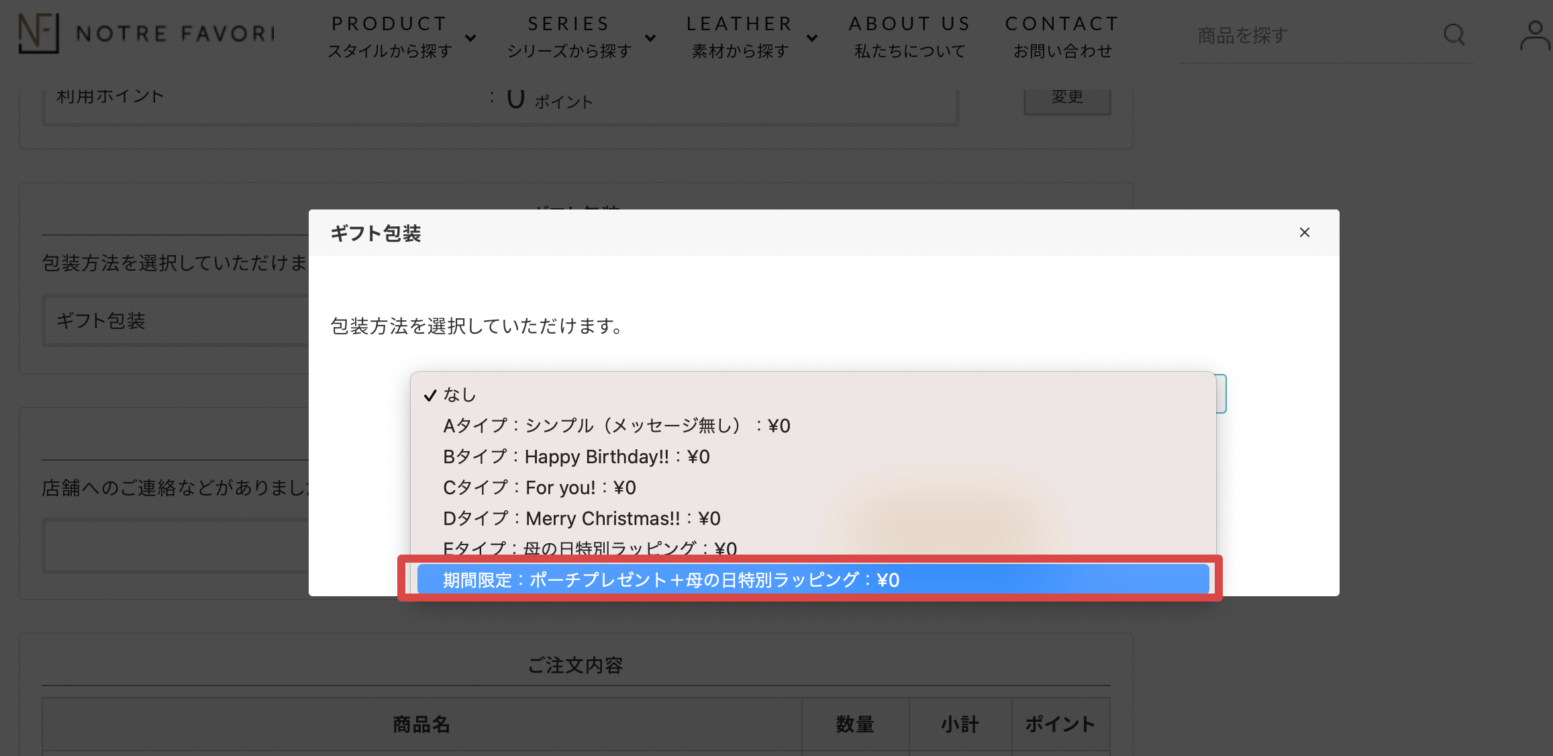Close the ギフト包装 dialog with X
The height and width of the screenshot is (756, 1553).
(1304, 232)
